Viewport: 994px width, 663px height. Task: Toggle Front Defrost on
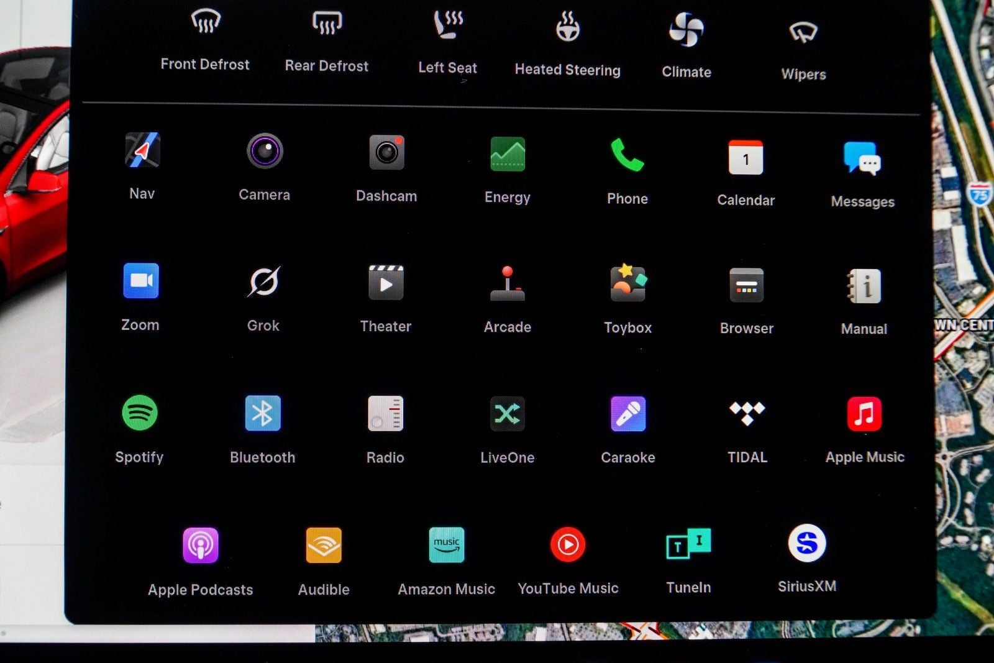(x=206, y=23)
